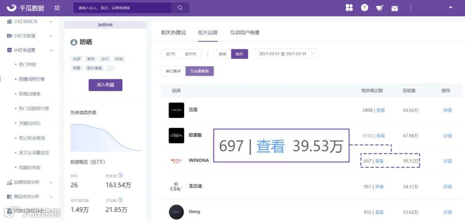Click the 小红书MCN sidebar icon
The image size is (465, 221).
click(x=9, y=21)
